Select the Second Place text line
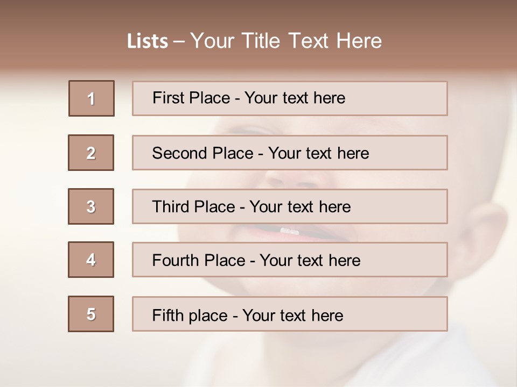The width and height of the screenshot is (517, 387). pyautogui.click(x=261, y=153)
